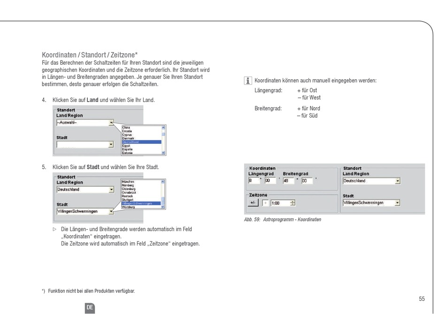Image resolution: width=446 pixels, height=314 pixels.
Task: Click the Längengrad minutes field showing 00
Action: (x=270, y=180)
